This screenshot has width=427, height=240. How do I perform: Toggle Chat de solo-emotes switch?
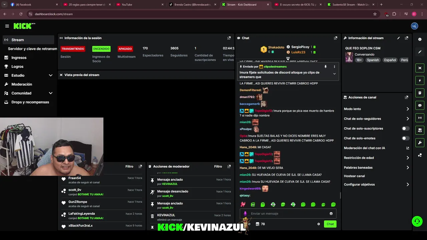point(405,138)
